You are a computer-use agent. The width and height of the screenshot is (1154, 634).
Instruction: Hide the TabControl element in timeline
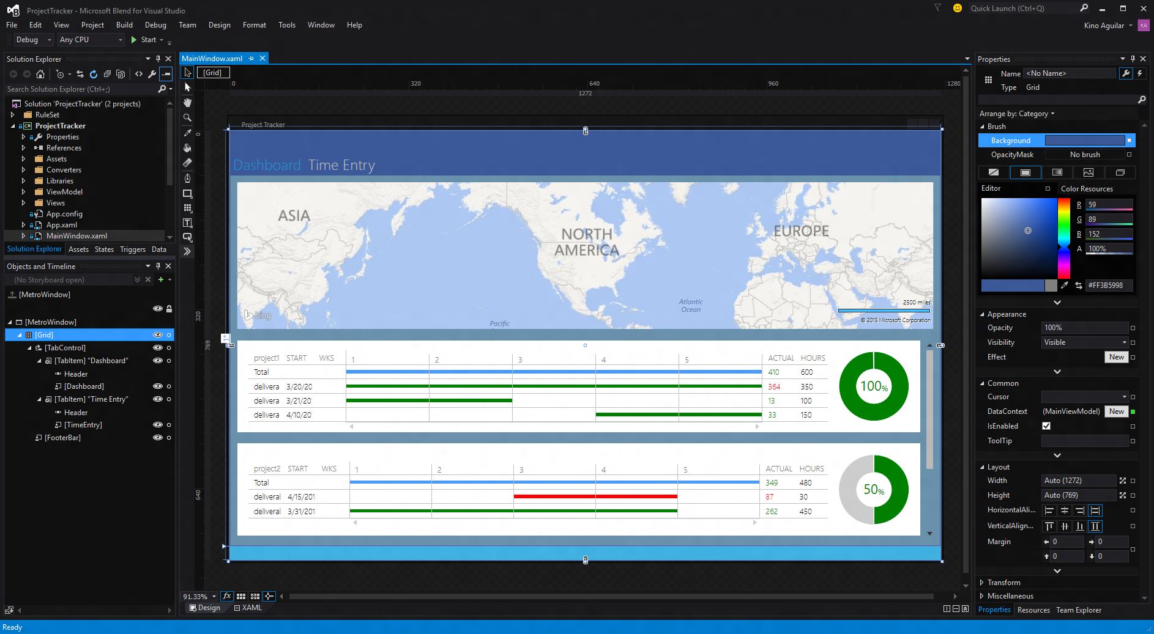(157, 348)
